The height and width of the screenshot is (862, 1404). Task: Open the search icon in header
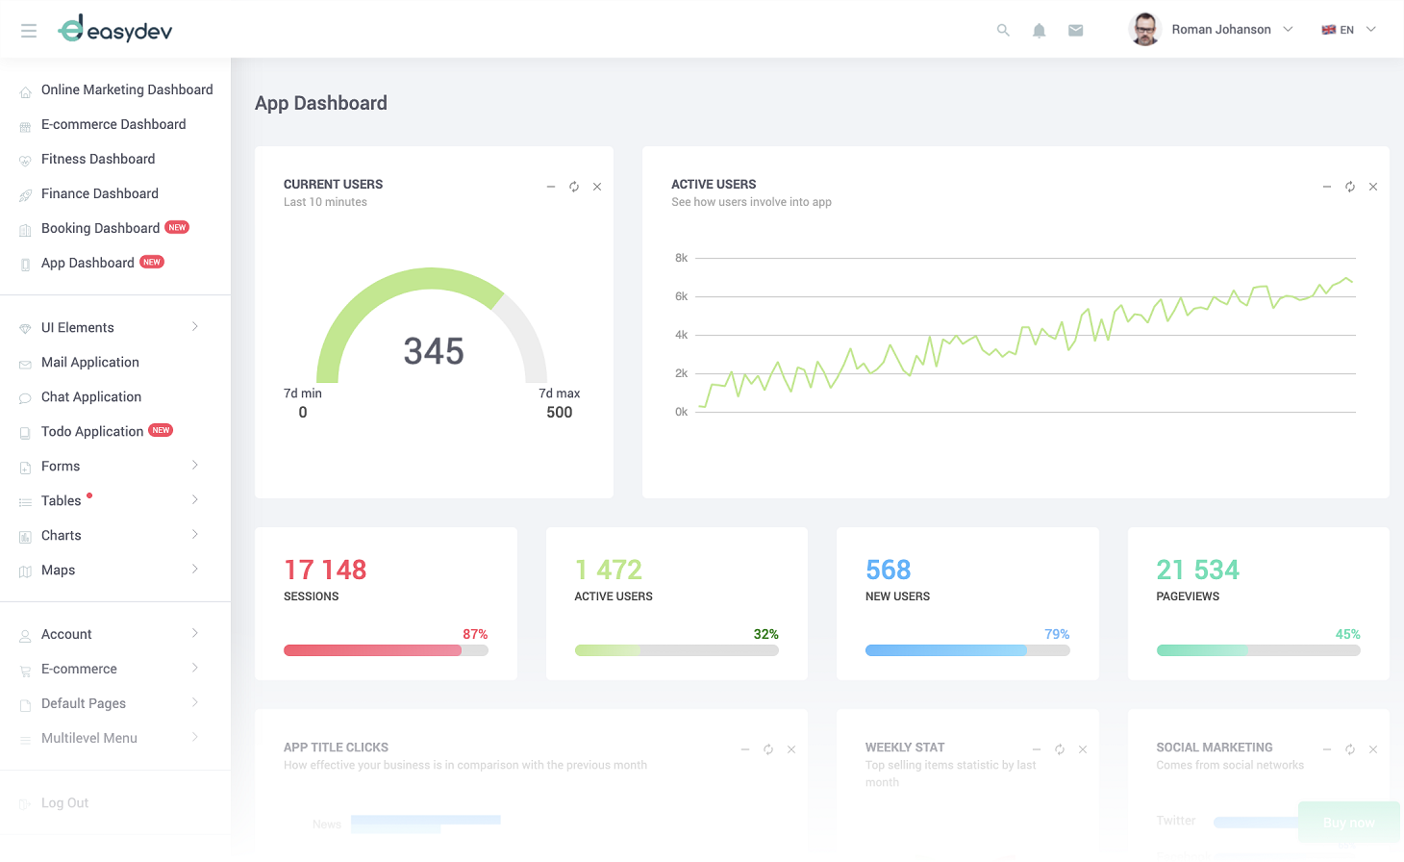point(1003,31)
